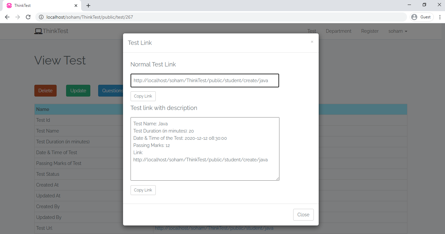
Task: Grab the textarea resize handle
Action: coord(277,178)
